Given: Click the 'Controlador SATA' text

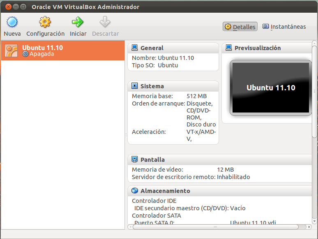Looking at the screenshot, I should coord(157,216).
